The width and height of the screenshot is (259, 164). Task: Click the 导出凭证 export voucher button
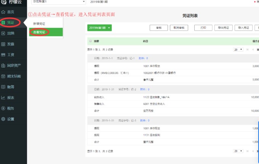click(x=224, y=28)
